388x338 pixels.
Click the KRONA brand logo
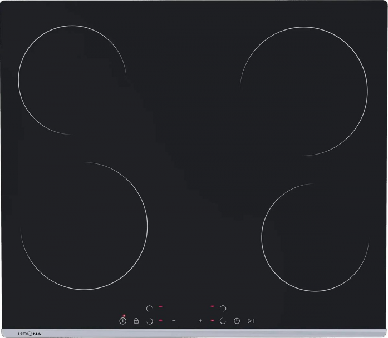click(x=30, y=334)
